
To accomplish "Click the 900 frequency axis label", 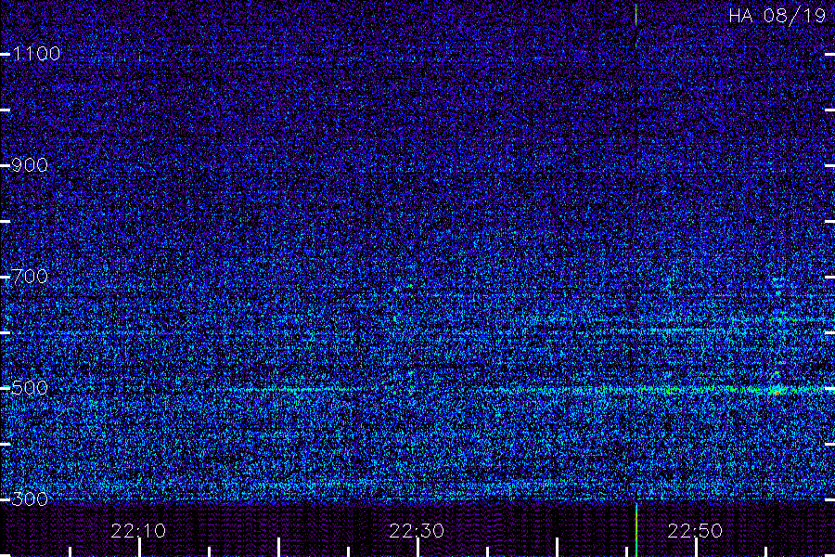I will 30,164.
